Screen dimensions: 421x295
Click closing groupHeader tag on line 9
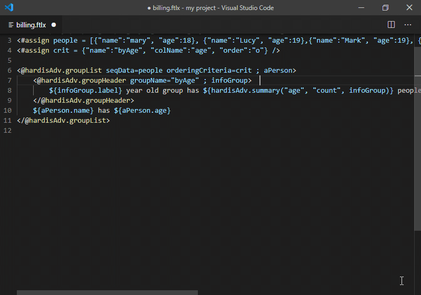[x=84, y=101]
